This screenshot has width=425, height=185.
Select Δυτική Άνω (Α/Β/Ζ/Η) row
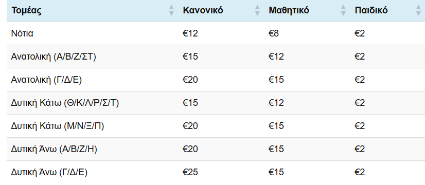coord(216,149)
